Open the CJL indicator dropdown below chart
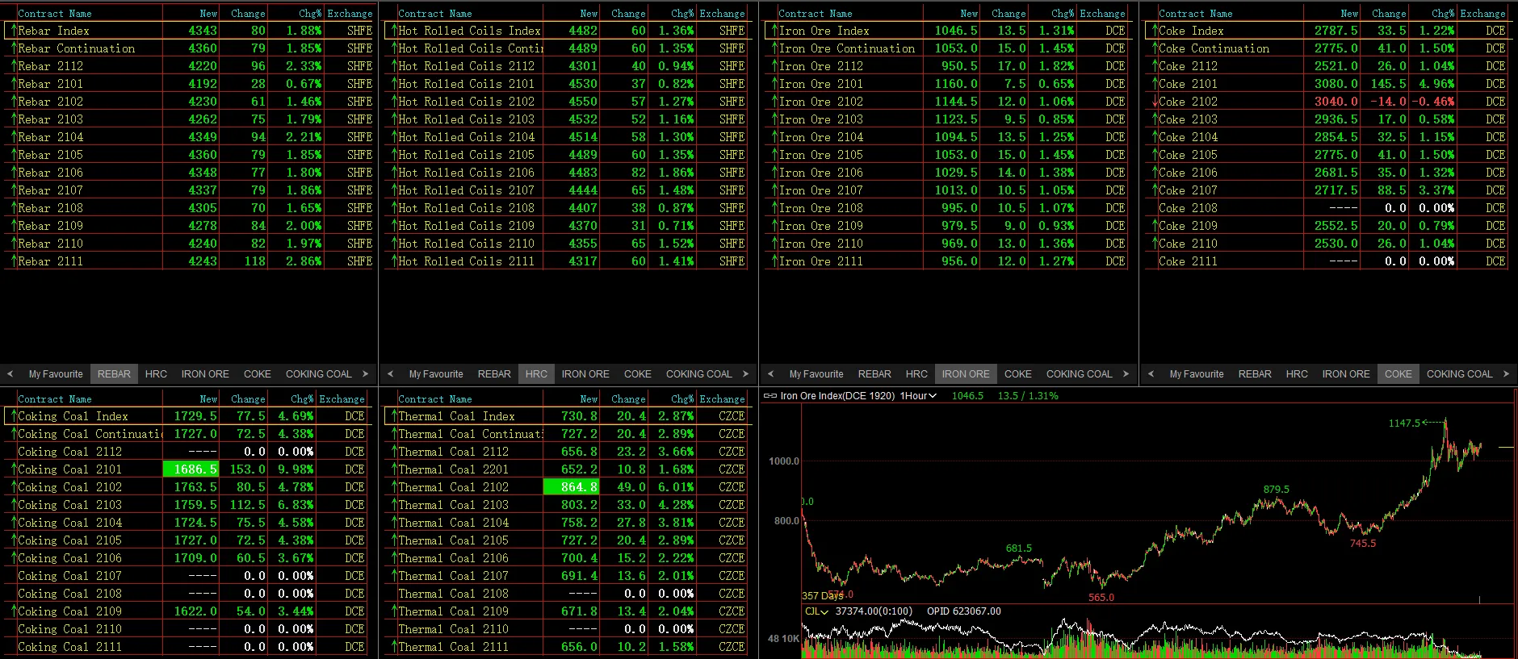The image size is (1518, 659). pyautogui.click(x=816, y=611)
